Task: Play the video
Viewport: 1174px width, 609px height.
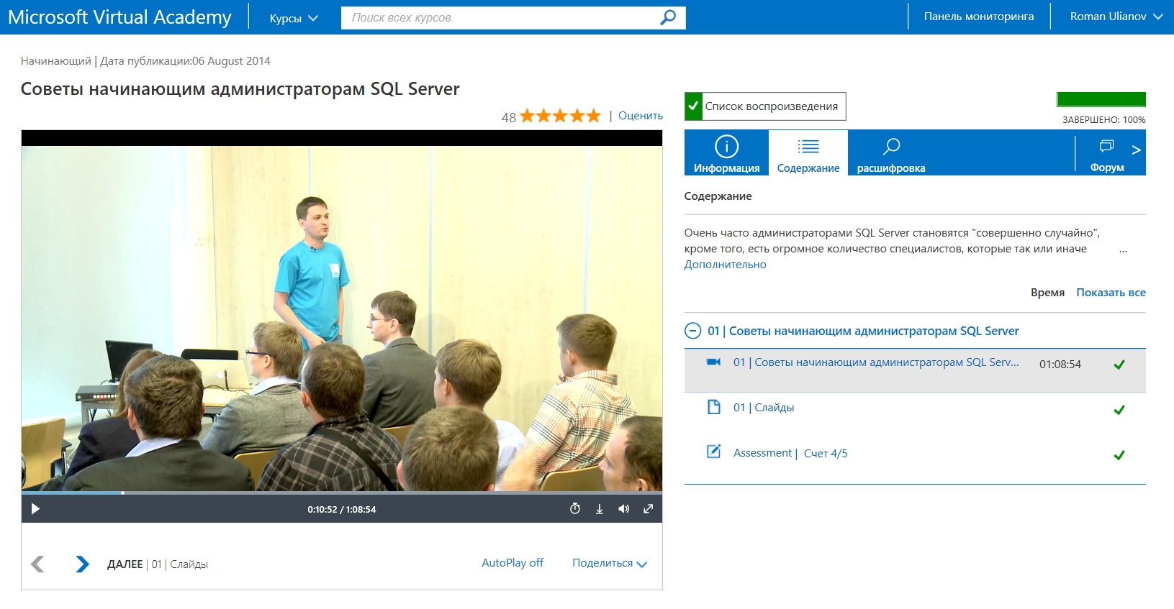Action: [x=35, y=509]
